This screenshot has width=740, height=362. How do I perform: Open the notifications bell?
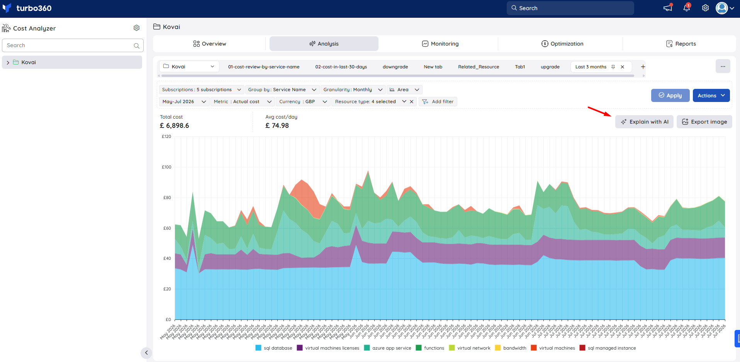click(x=687, y=8)
